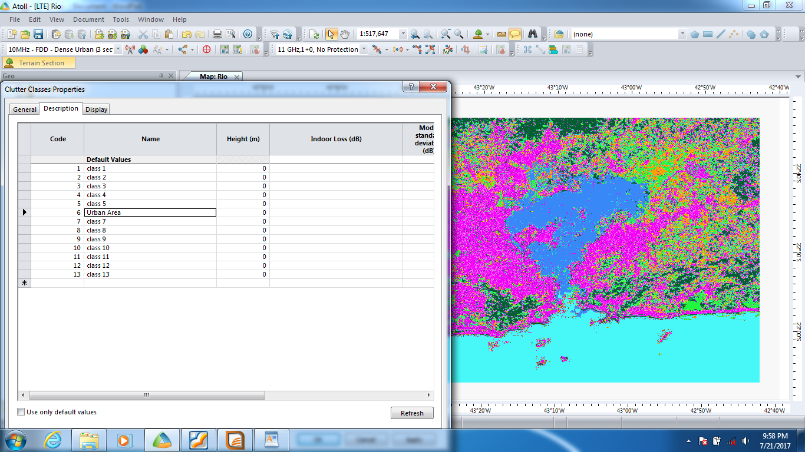Click the Undo toolbar icon

(x=187, y=34)
